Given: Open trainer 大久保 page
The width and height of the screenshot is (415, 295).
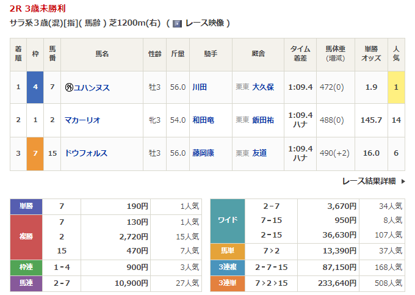Looking at the screenshot, I should click(x=263, y=87).
